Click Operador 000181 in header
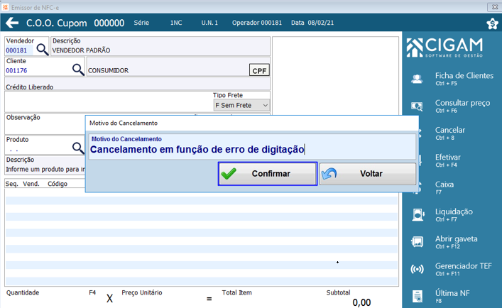The image size is (502, 308). tap(257, 23)
